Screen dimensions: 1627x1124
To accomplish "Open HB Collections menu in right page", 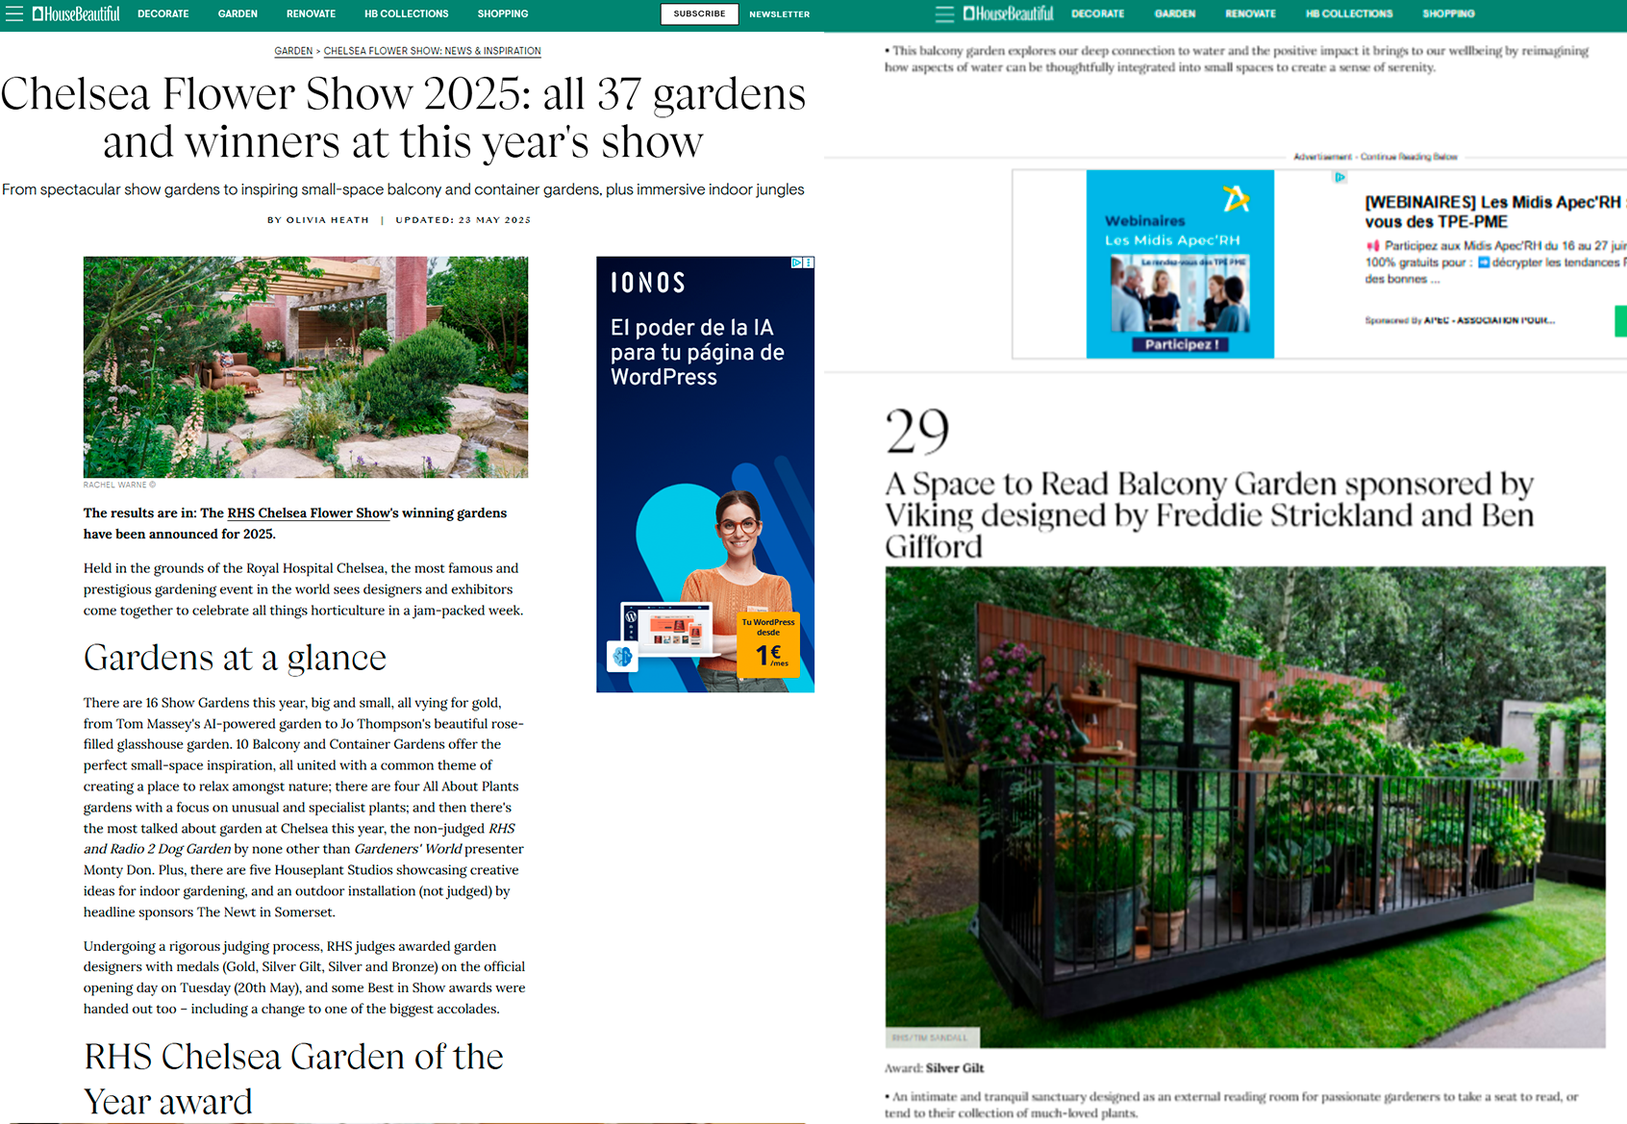I will 1349,13.
